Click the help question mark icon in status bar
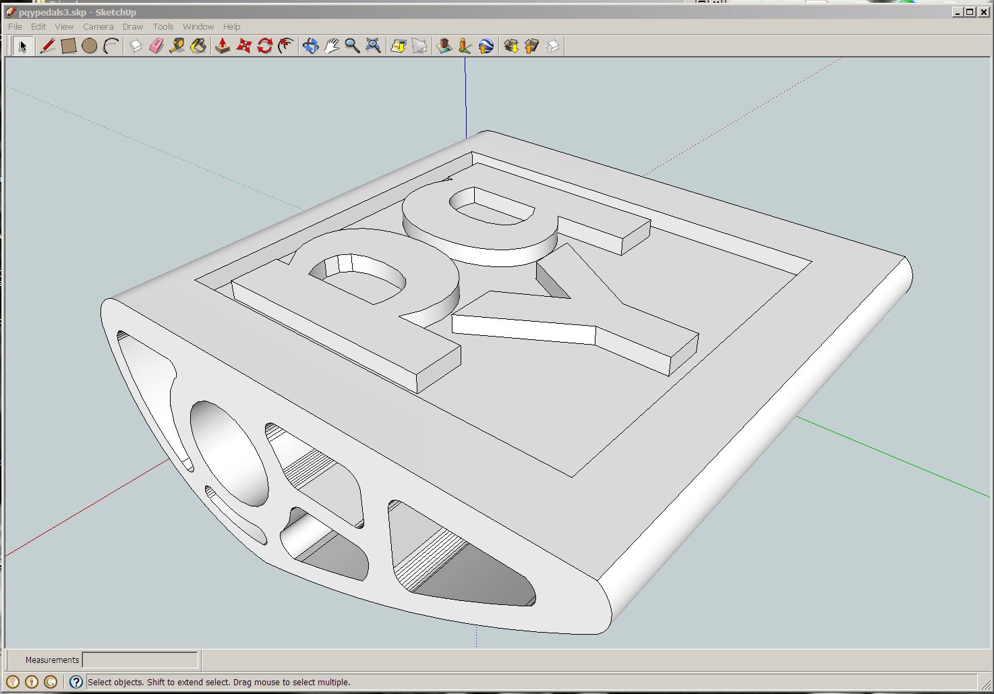Image resolution: width=994 pixels, height=694 pixels. (x=76, y=682)
